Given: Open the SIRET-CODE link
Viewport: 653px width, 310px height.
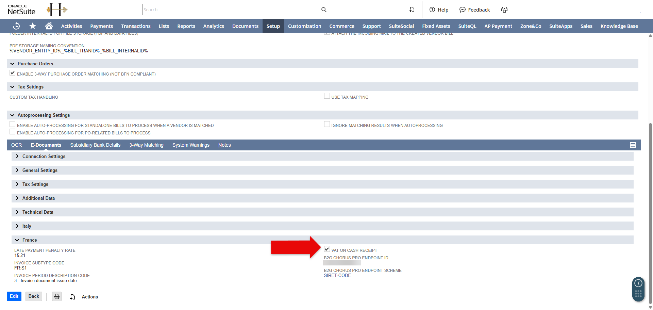Looking at the screenshot, I should pyautogui.click(x=337, y=275).
